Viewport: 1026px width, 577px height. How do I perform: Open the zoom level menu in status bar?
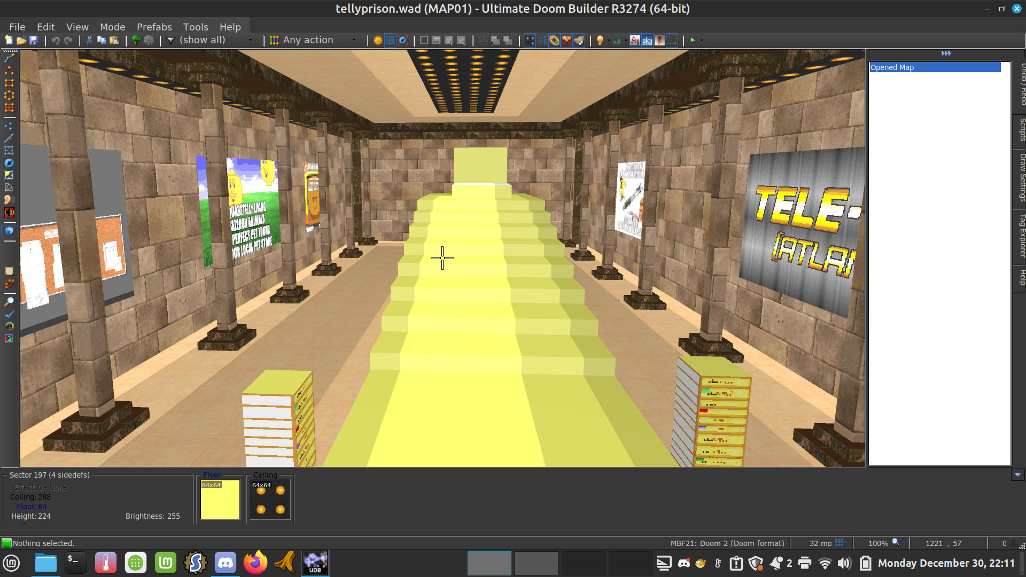click(x=898, y=543)
